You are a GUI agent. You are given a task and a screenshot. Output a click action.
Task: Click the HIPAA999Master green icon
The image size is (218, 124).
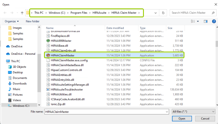[x=48, y=41]
